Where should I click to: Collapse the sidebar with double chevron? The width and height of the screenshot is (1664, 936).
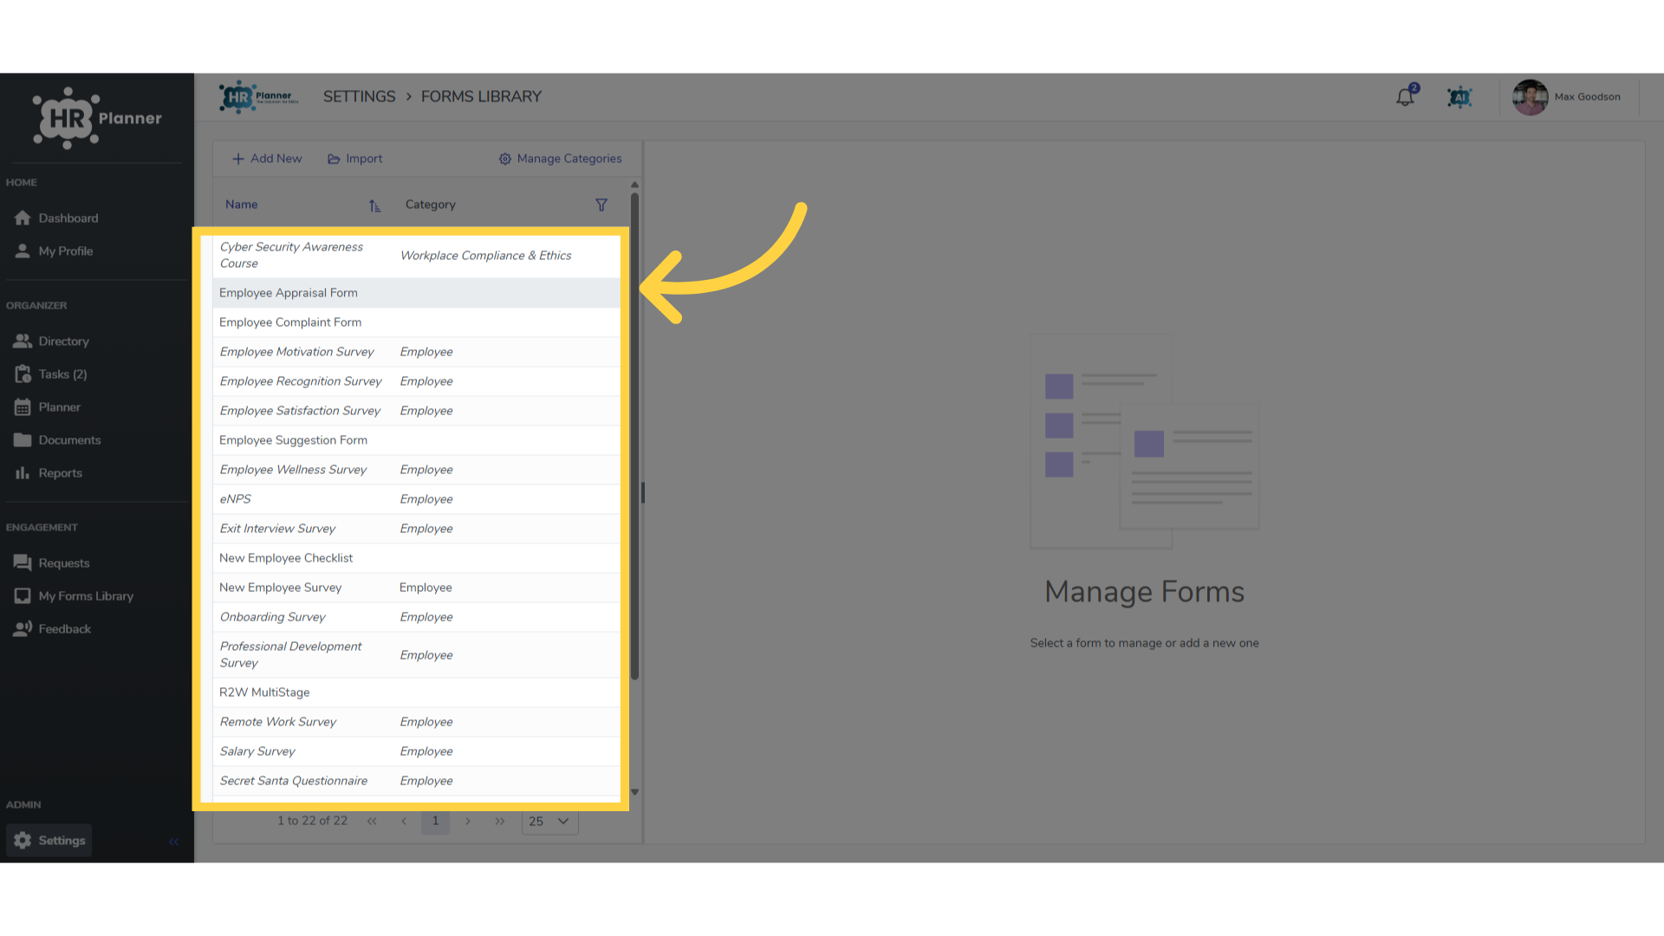coord(173,842)
